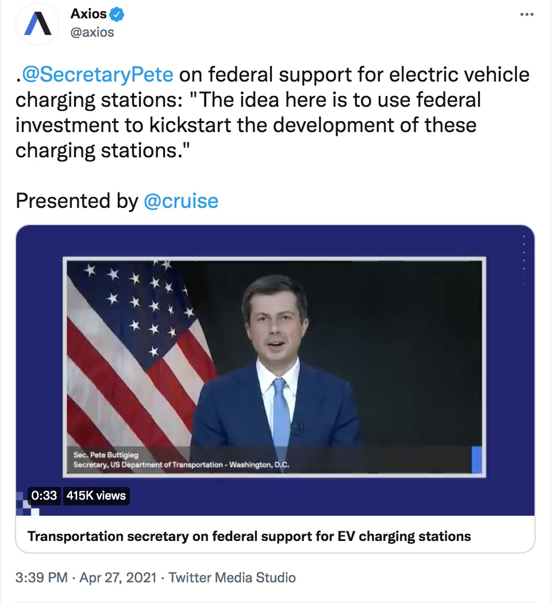The image size is (554, 603).
Task: Open the Axios profile avatar logo
Action: pyautogui.click(x=37, y=24)
